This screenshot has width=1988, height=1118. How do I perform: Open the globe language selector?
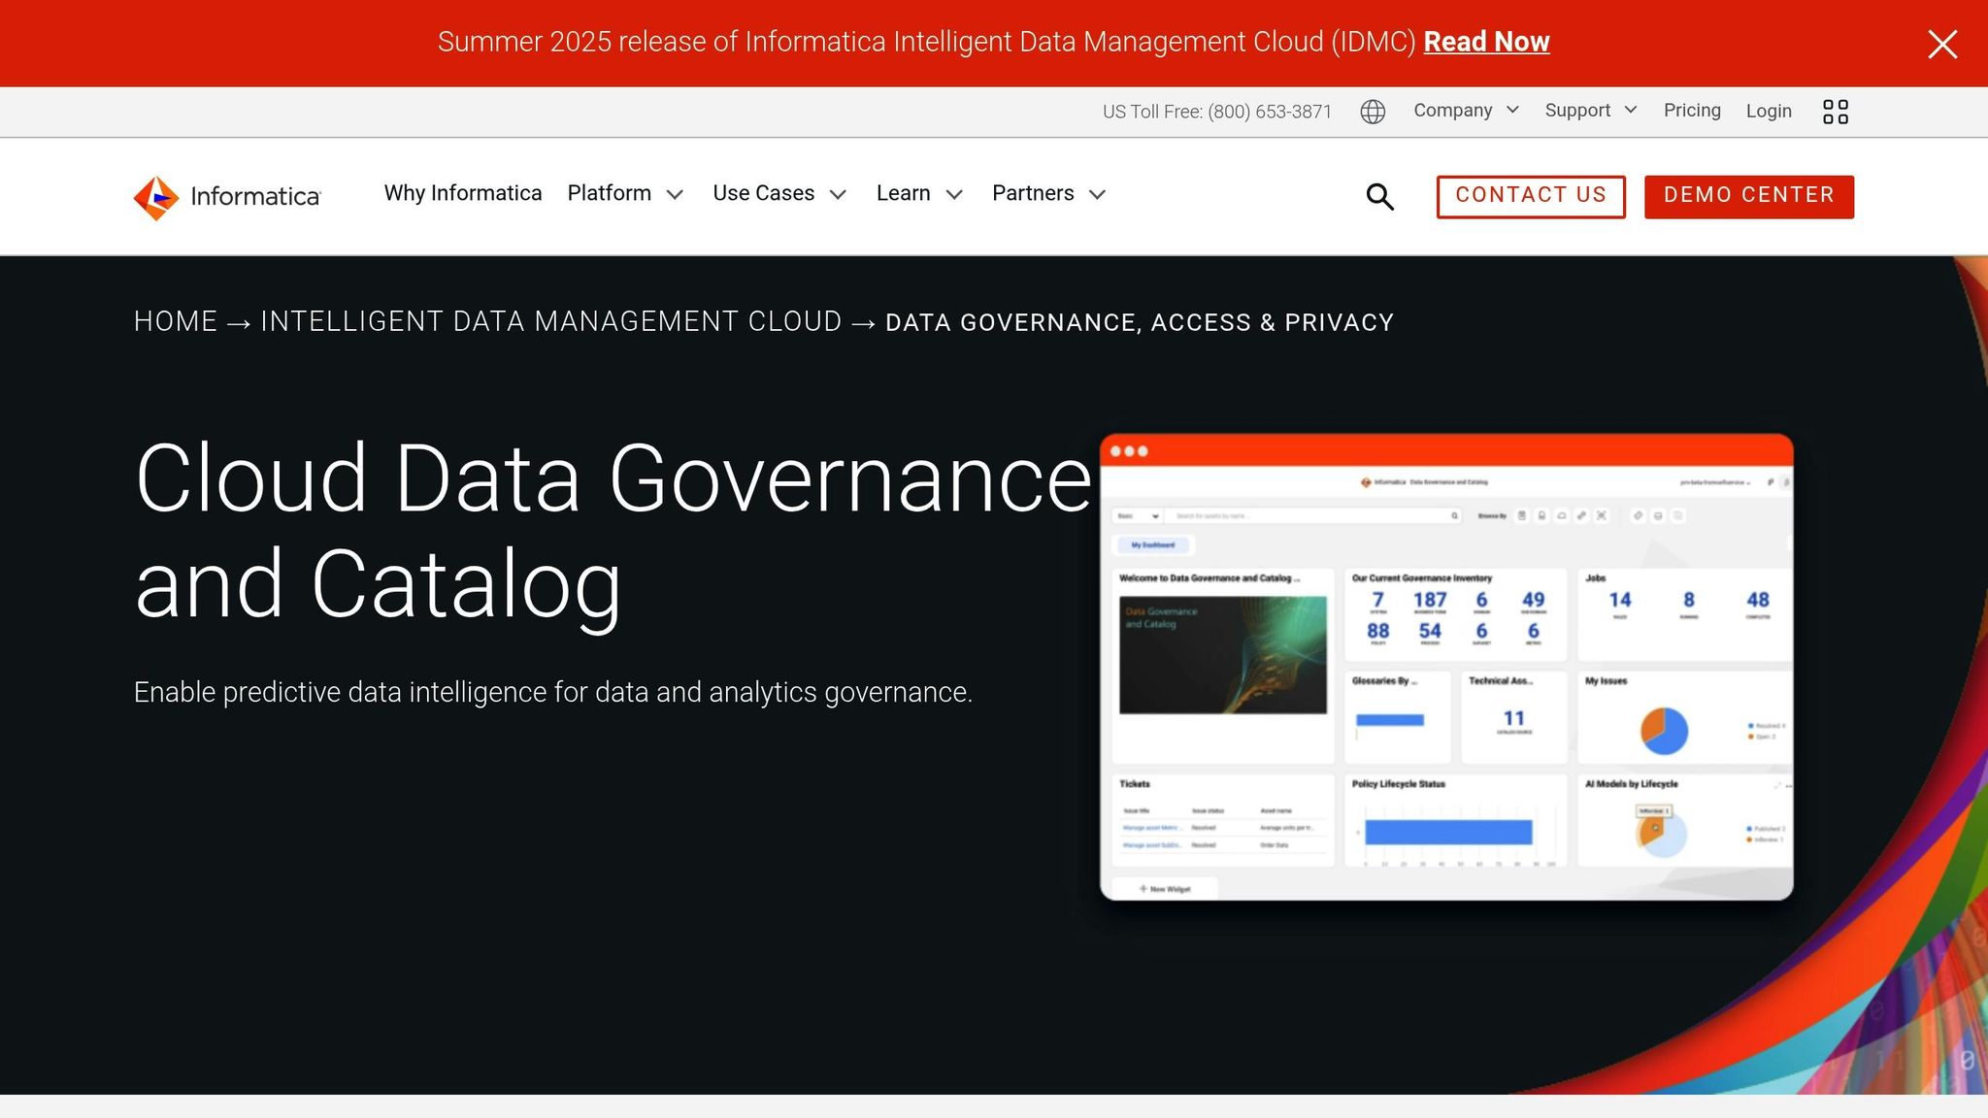click(1373, 112)
